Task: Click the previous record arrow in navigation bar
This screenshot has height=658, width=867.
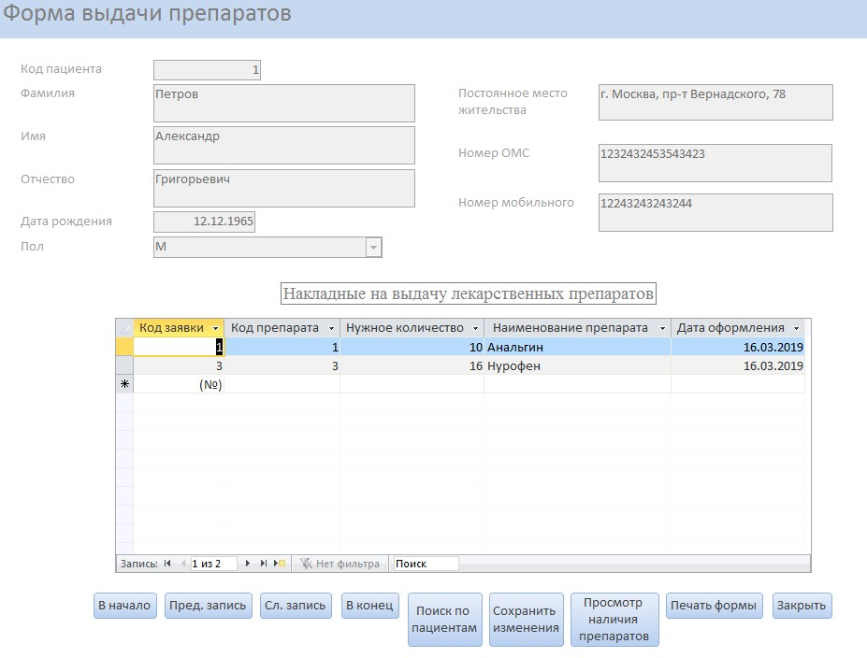Action: [x=183, y=564]
